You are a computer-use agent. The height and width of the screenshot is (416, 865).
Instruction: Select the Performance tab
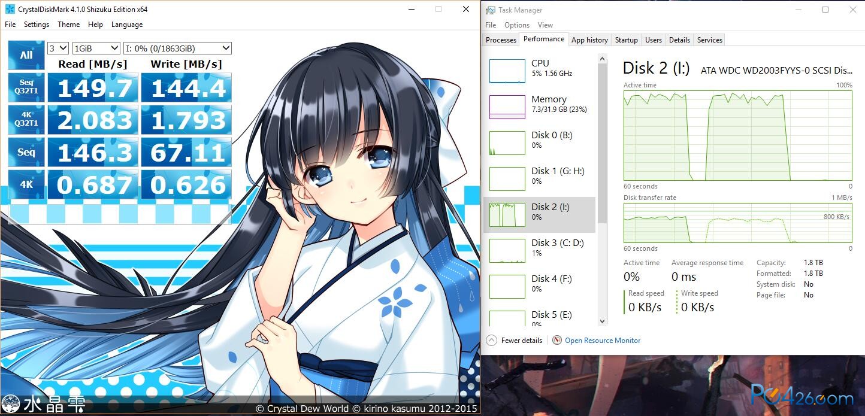[544, 39]
